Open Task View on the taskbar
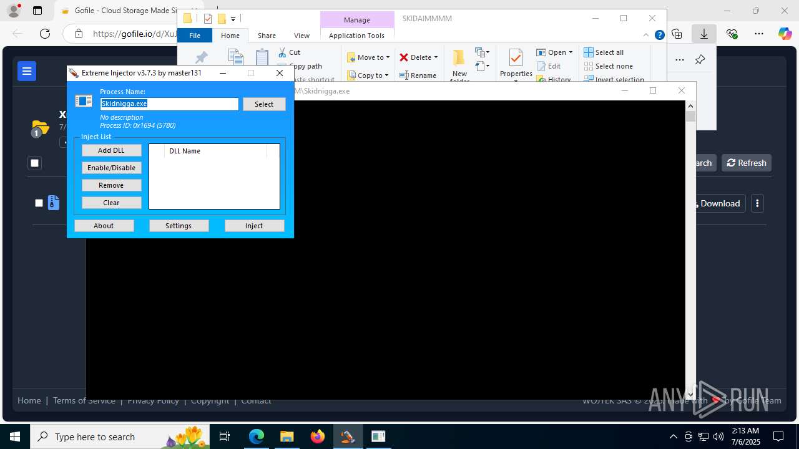Screen dimensions: 799x449 (225, 437)
